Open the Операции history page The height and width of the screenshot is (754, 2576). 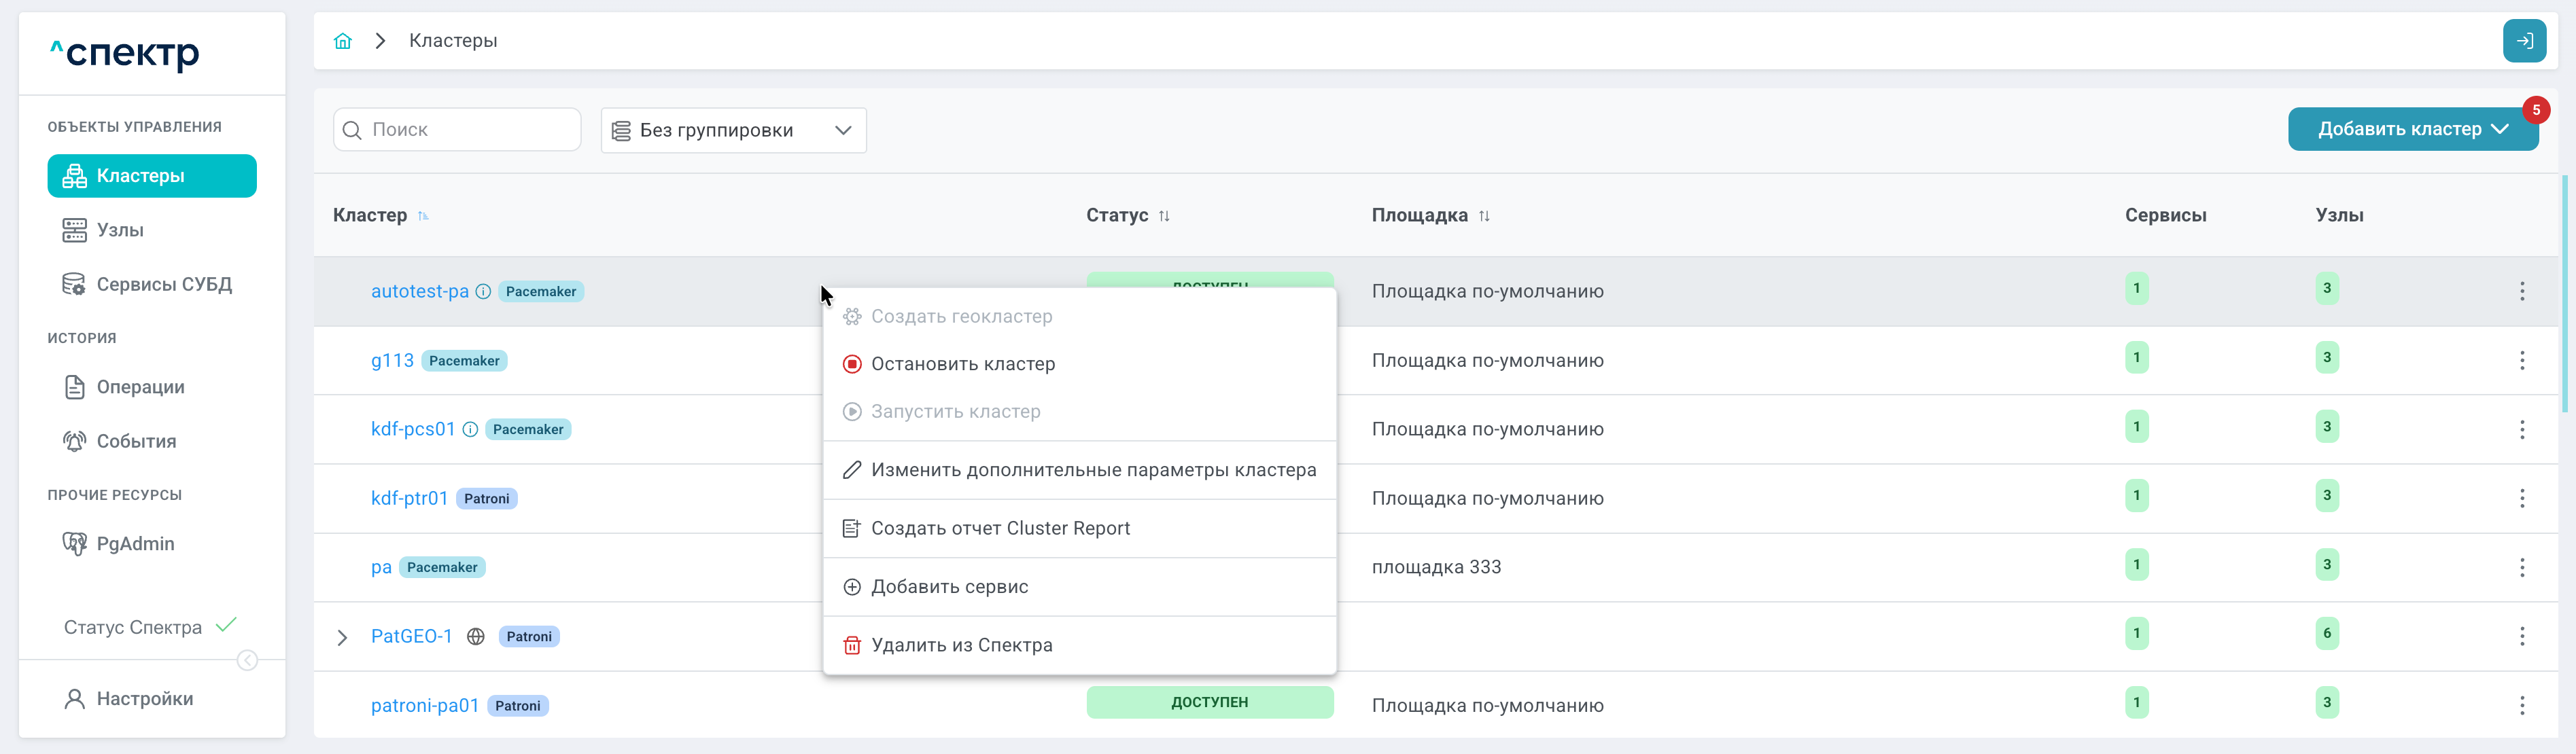coord(124,387)
